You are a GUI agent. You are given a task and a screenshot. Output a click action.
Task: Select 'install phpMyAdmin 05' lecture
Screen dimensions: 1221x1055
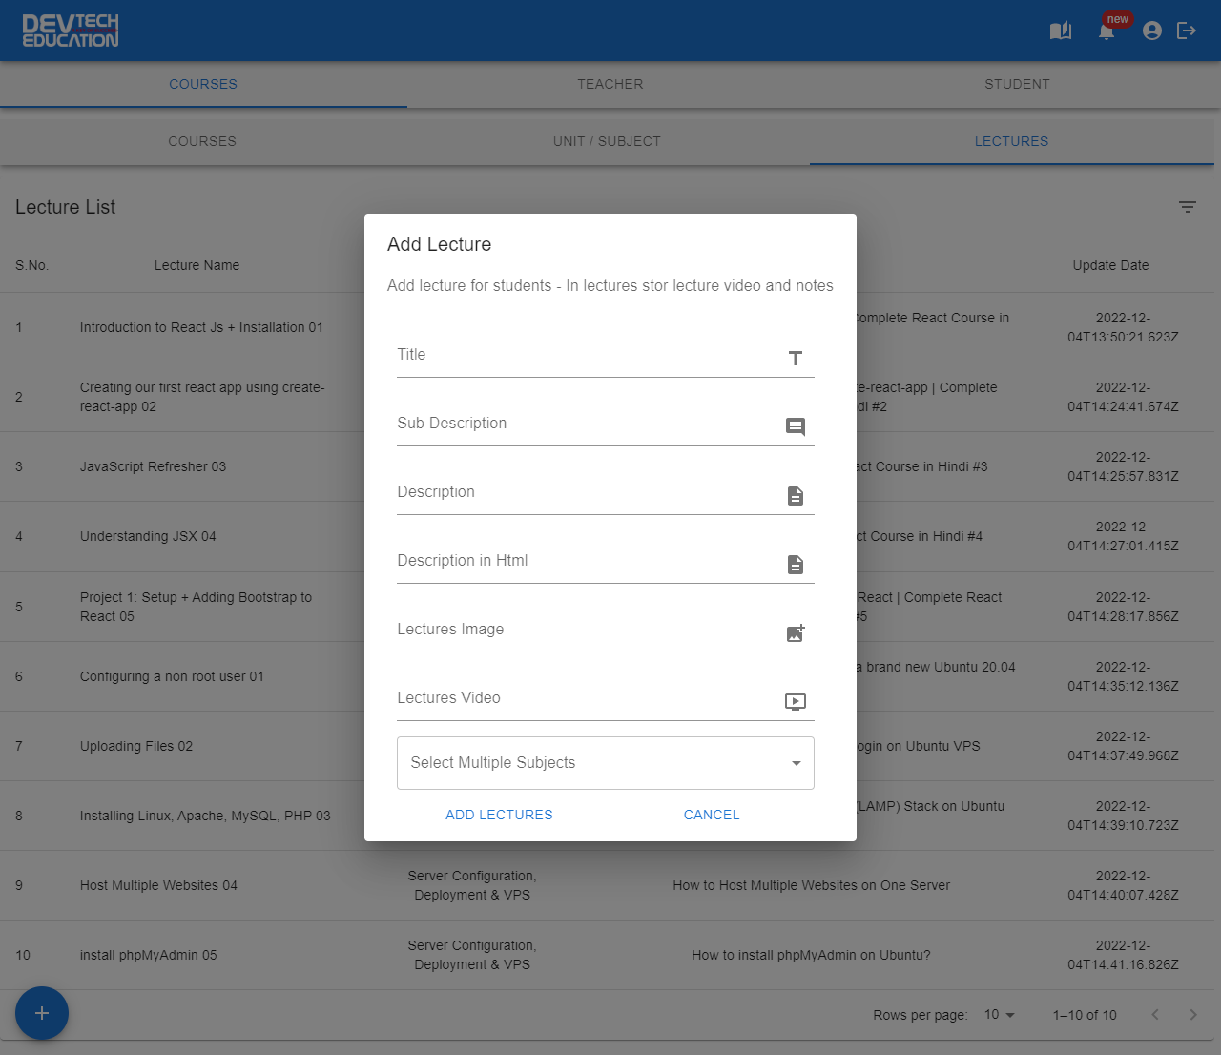click(149, 955)
